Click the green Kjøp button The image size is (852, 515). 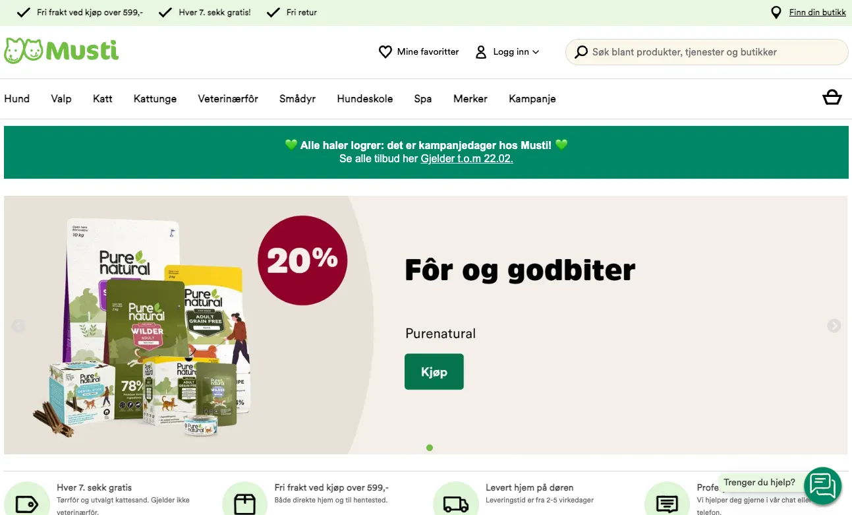(x=434, y=372)
